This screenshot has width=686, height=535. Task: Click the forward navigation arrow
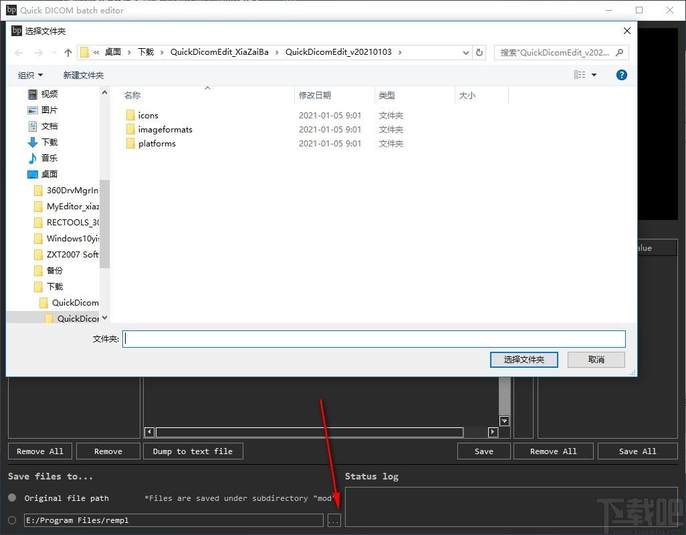click(x=39, y=52)
